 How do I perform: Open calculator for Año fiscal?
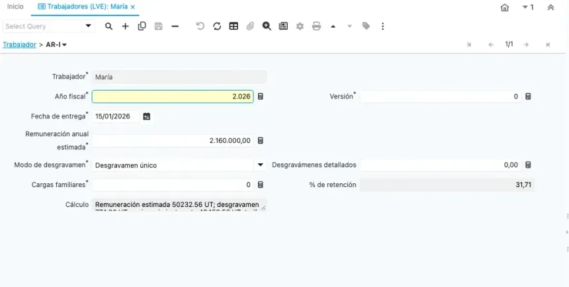click(261, 97)
